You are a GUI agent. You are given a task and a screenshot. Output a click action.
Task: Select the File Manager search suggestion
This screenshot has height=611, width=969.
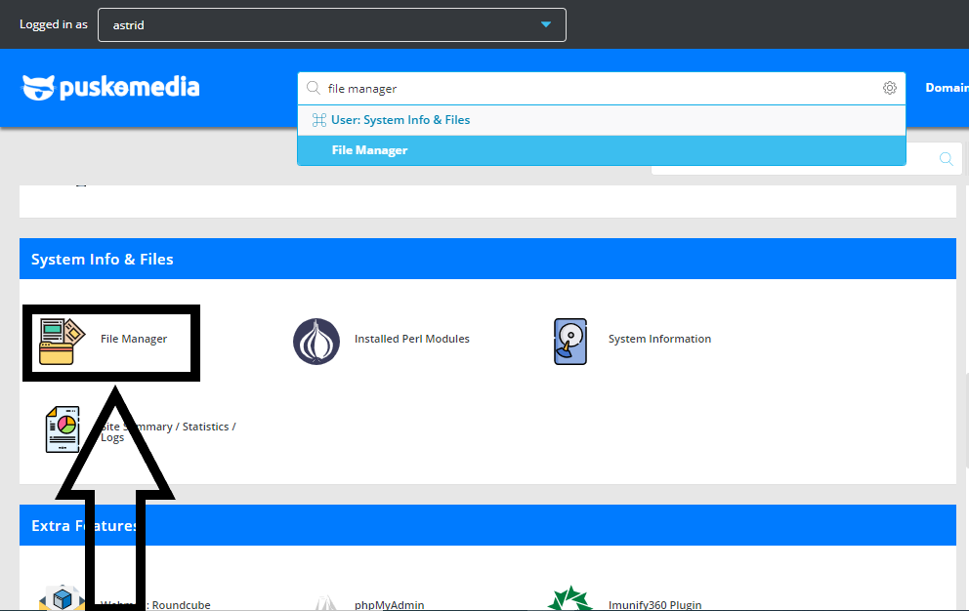click(602, 149)
